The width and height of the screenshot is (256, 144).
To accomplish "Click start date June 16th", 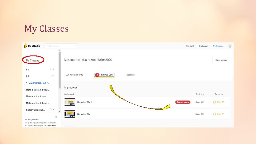I will tap(200, 102).
